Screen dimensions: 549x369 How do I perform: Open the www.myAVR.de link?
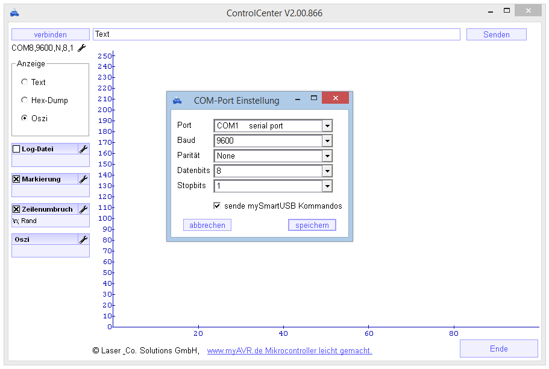tap(289, 350)
